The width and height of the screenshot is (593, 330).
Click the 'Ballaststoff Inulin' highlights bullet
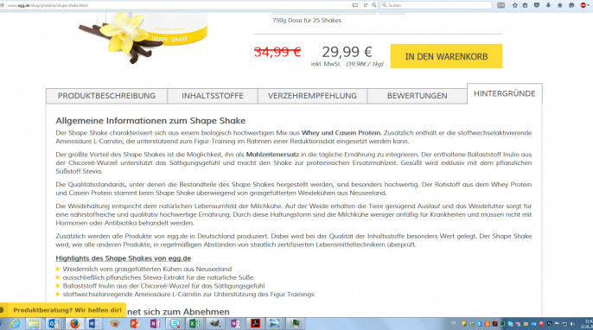click(163, 286)
